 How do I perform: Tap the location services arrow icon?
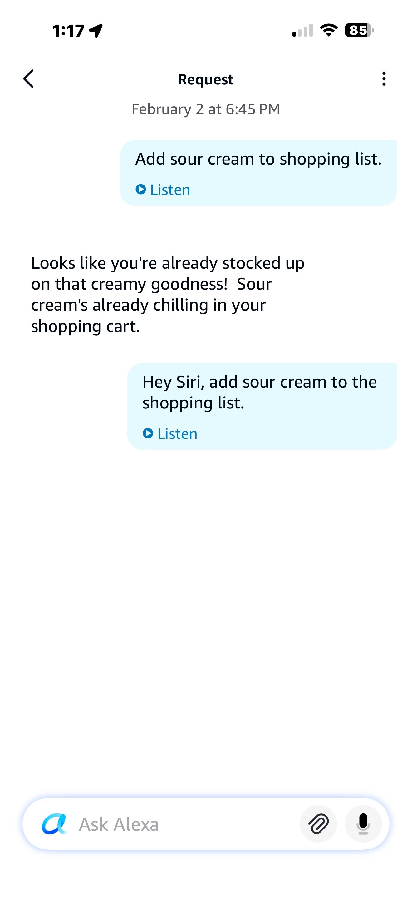[x=96, y=31]
